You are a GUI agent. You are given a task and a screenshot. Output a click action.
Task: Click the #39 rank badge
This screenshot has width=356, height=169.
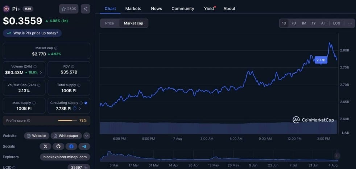(28, 9)
